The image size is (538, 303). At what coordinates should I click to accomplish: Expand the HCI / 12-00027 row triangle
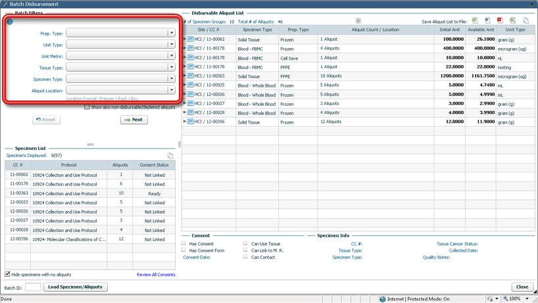coord(185,103)
